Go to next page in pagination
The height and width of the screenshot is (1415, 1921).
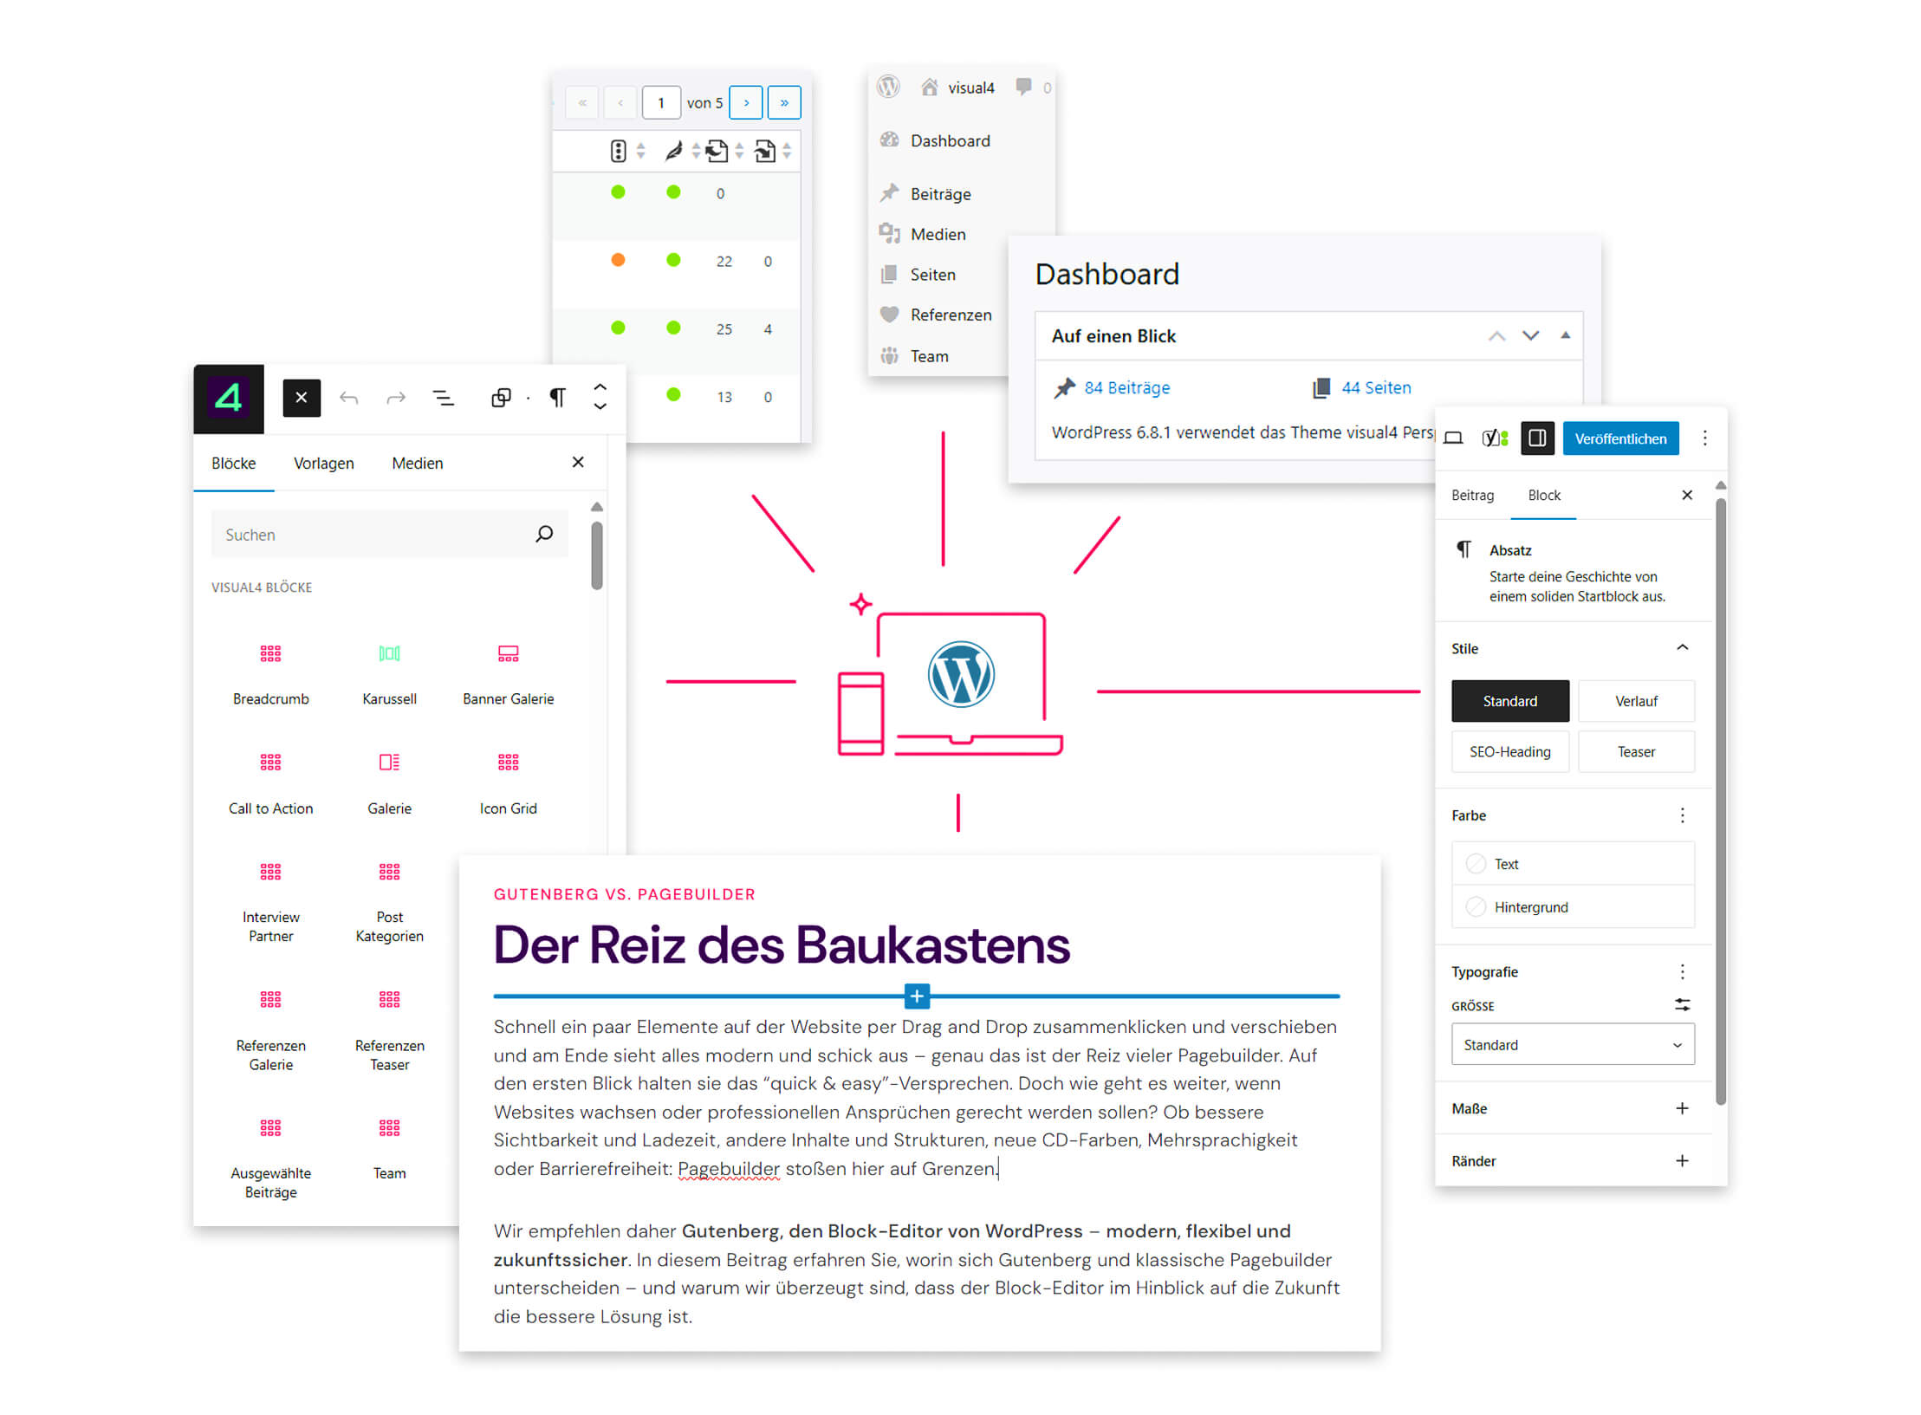(746, 102)
